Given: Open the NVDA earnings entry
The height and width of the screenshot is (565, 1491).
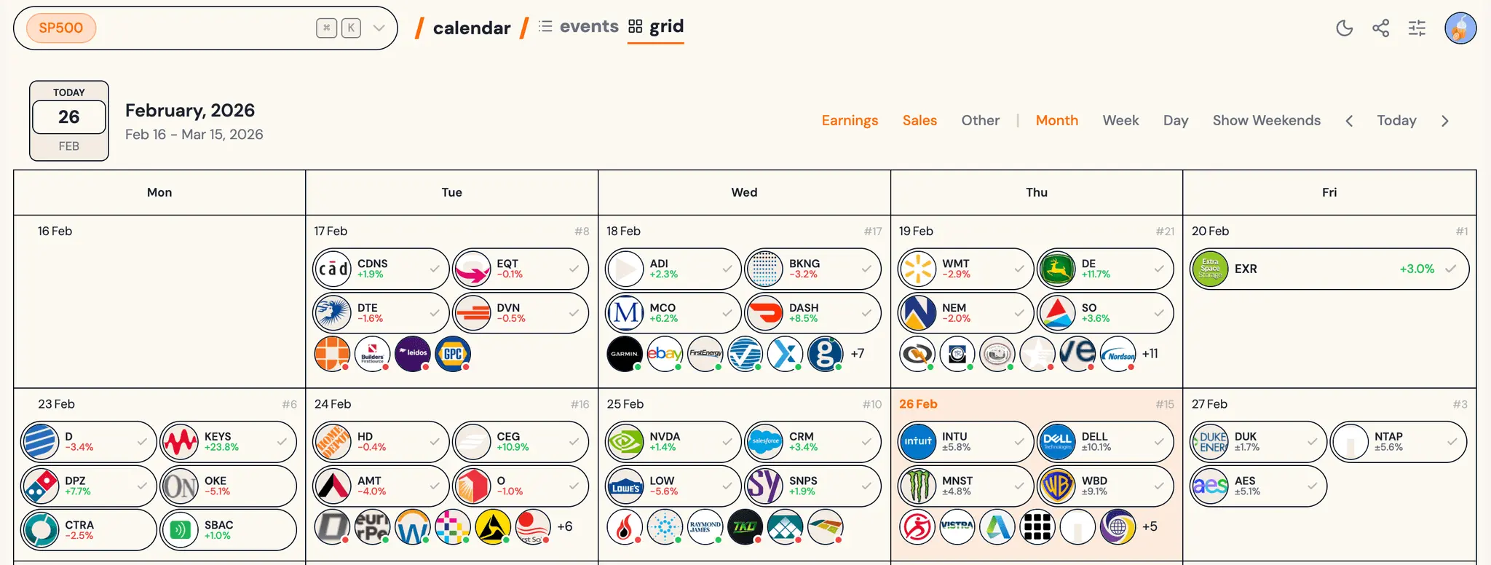Looking at the screenshot, I should [x=673, y=442].
